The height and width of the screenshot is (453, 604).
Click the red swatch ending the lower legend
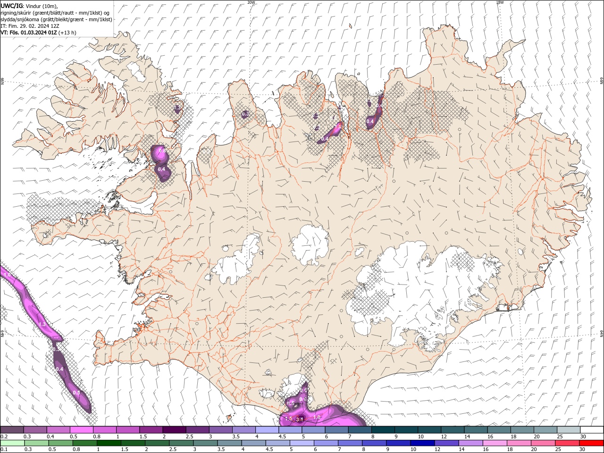[591, 443]
